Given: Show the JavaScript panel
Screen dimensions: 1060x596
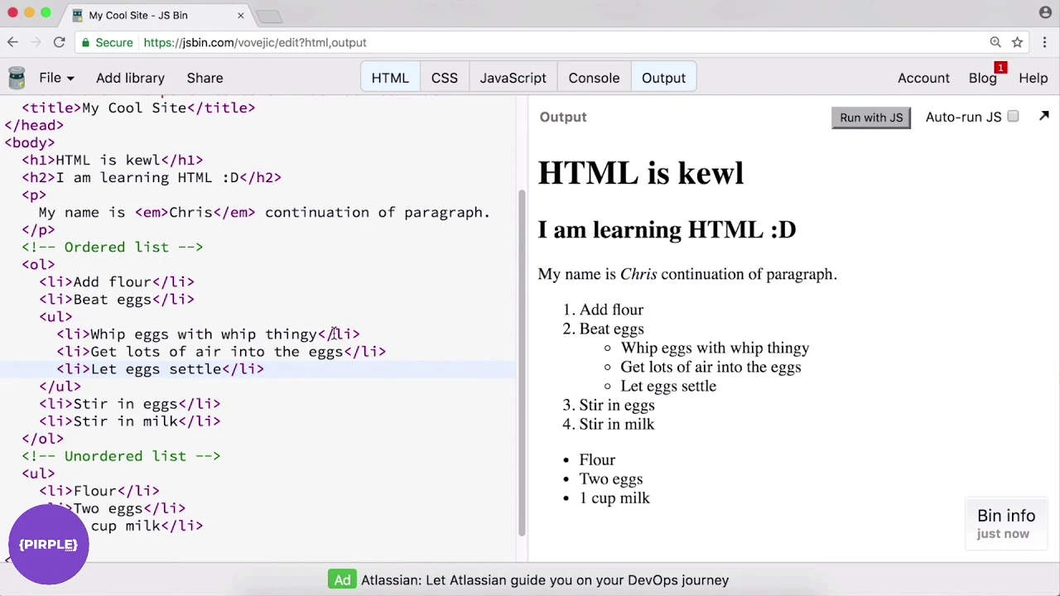Looking at the screenshot, I should (513, 78).
